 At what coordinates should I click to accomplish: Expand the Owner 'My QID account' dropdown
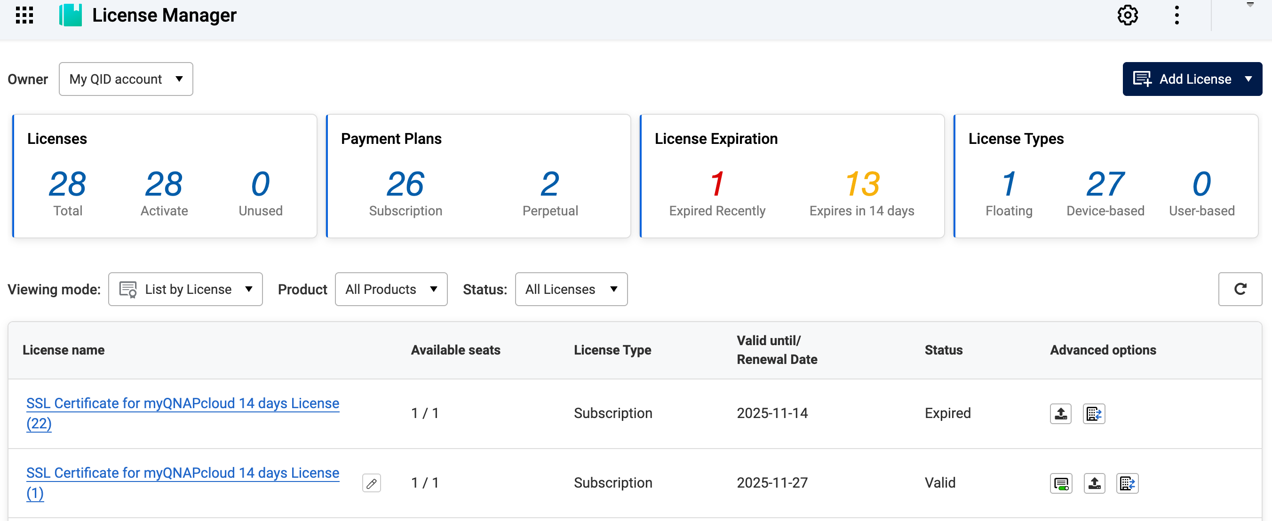pyautogui.click(x=126, y=79)
